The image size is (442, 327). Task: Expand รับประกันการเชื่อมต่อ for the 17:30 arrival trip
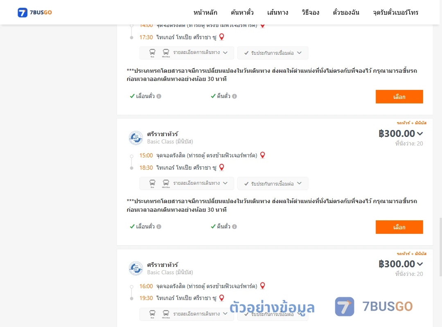click(273, 53)
